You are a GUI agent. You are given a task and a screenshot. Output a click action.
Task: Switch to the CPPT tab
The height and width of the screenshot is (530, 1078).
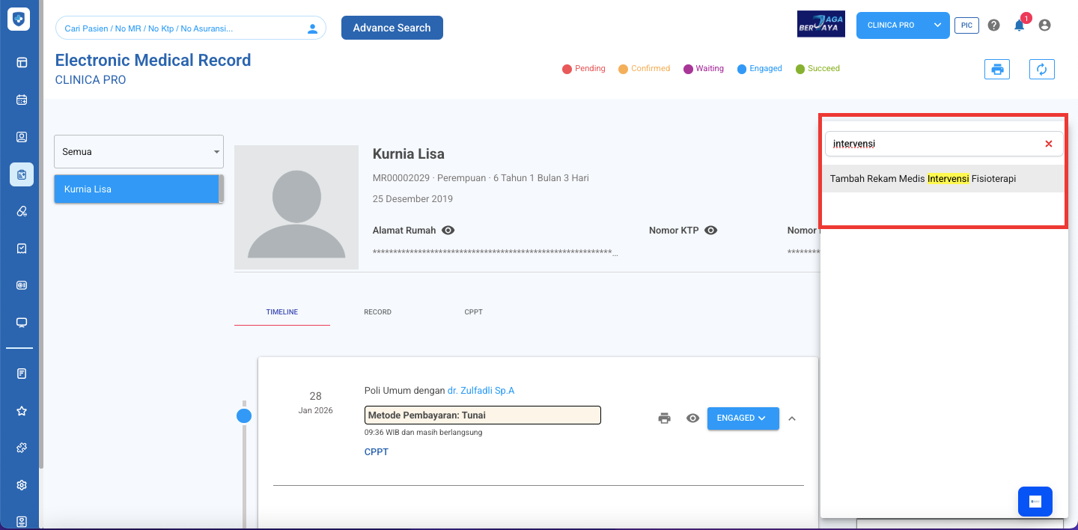pyautogui.click(x=473, y=312)
